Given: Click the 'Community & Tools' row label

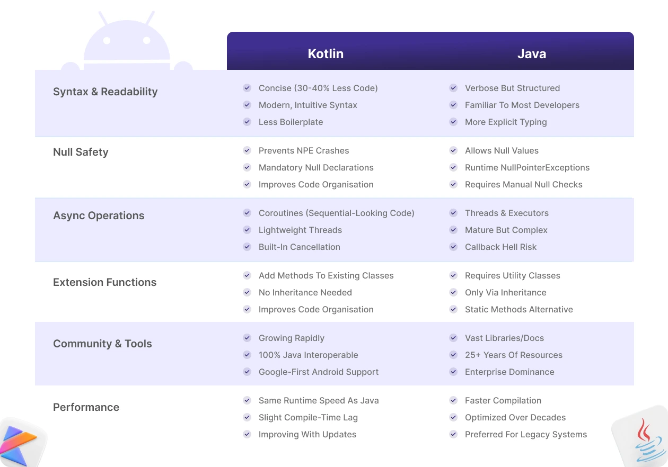Looking at the screenshot, I should pyautogui.click(x=102, y=344).
